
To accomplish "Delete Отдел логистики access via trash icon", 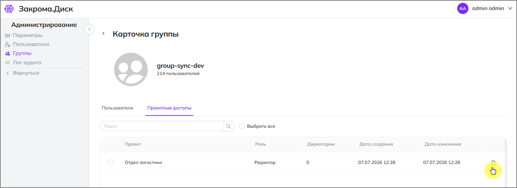I will [x=493, y=163].
